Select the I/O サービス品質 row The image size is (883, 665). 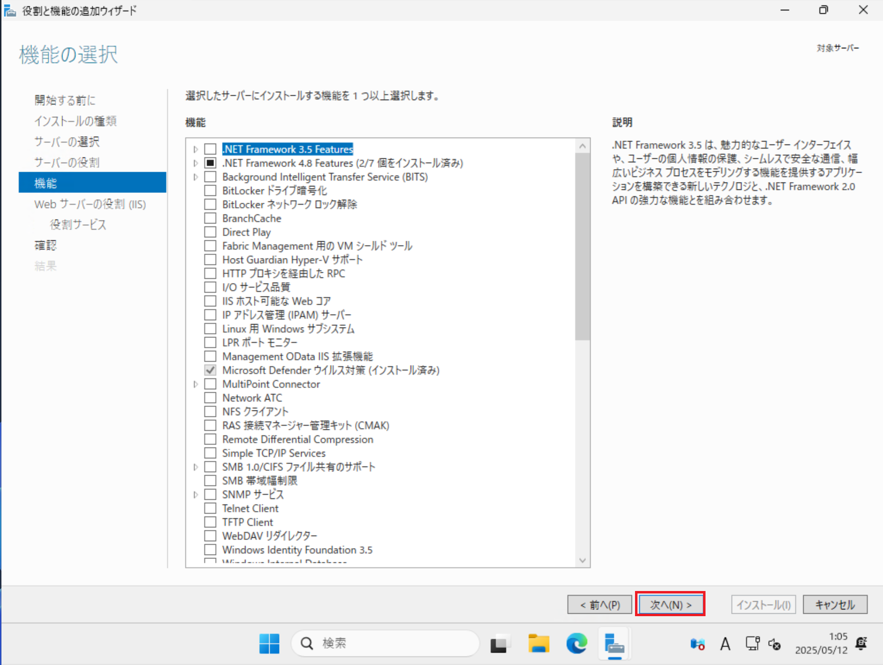tap(256, 287)
